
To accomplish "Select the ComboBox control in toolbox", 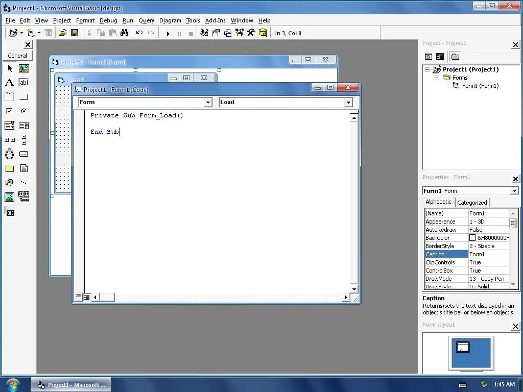I will pos(10,126).
